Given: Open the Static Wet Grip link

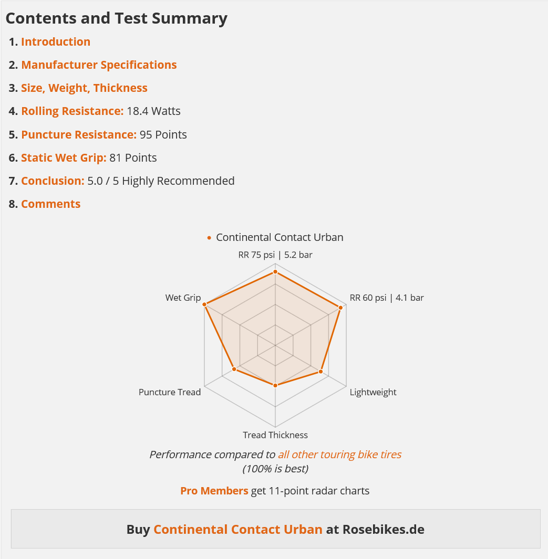Looking at the screenshot, I should click(x=64, y=157).
